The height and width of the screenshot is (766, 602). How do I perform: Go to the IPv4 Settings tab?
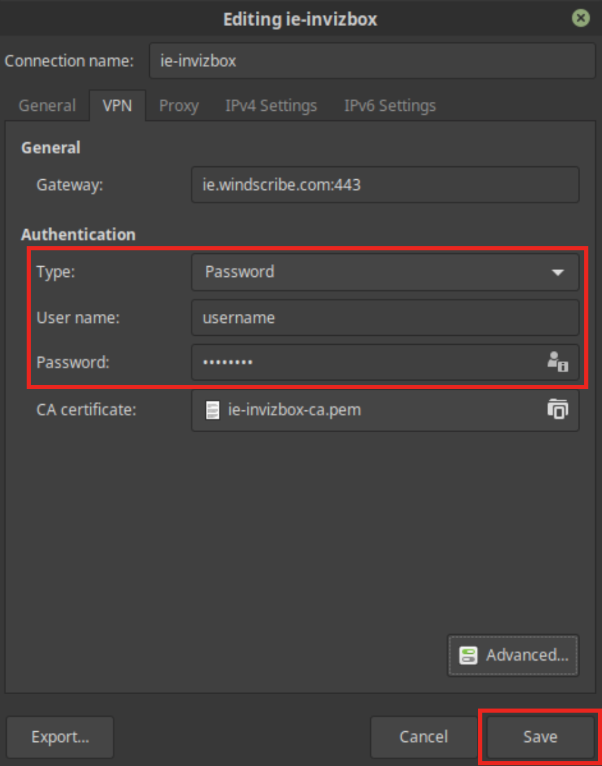[x=271, y=106]
